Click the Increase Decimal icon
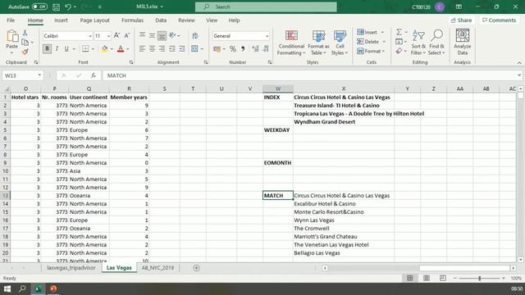Viewport: 525px width, 295px height. 255,49
